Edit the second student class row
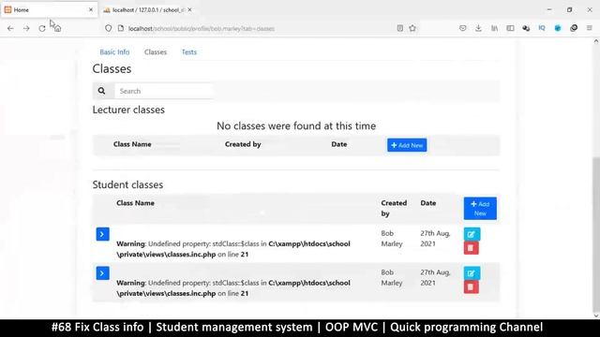Viewport: 600px width, 337px height. (x=472, y=273)
